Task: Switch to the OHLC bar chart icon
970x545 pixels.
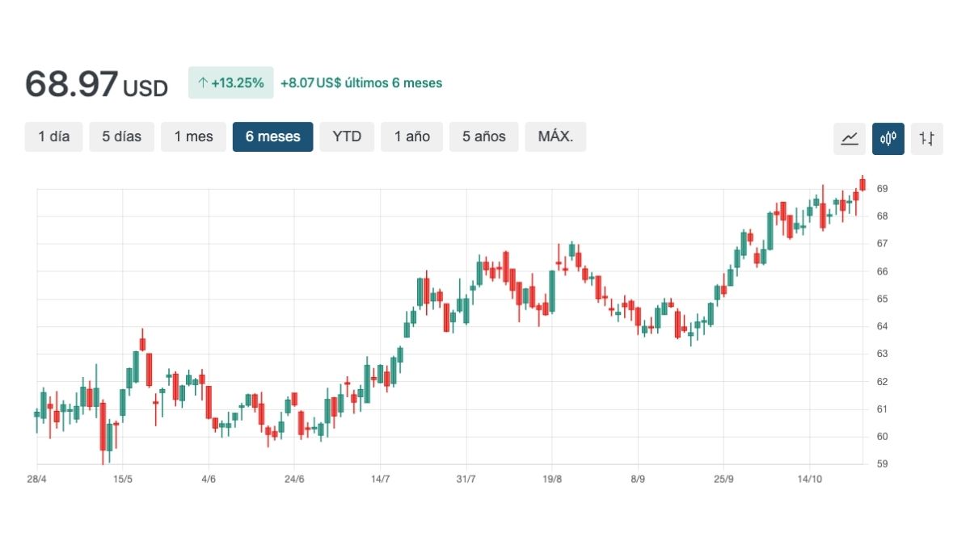Action: coord(927,139)
